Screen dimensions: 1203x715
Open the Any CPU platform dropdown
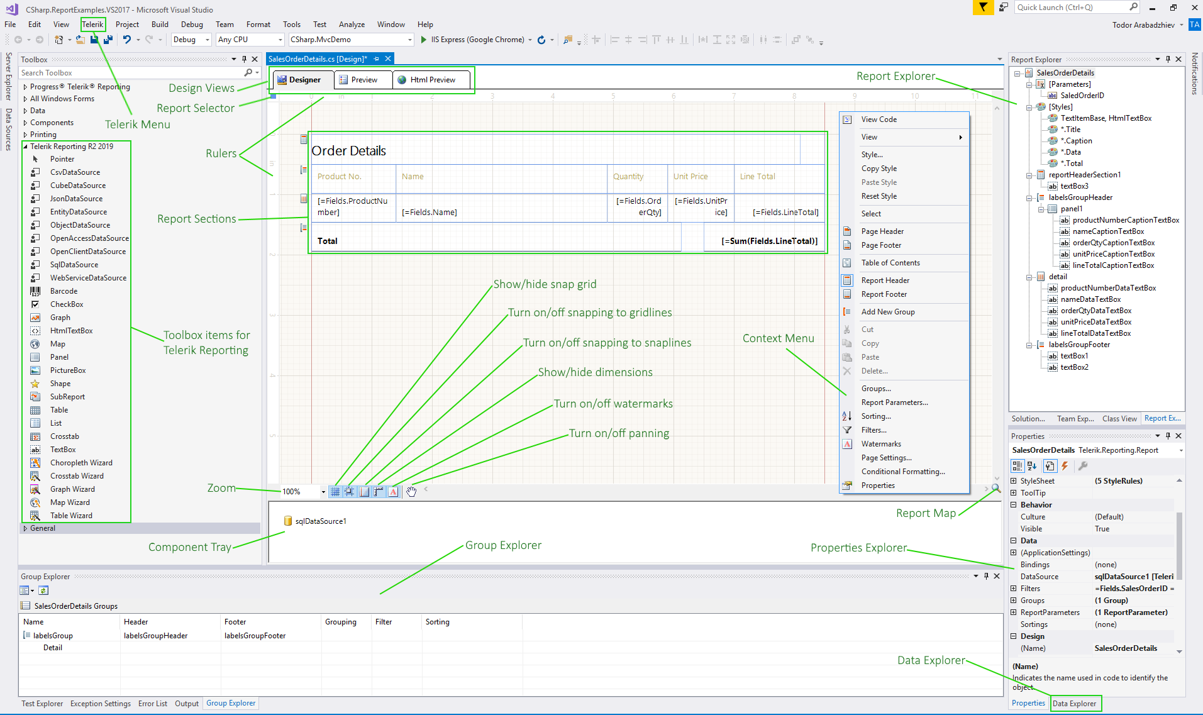[282, 39]
